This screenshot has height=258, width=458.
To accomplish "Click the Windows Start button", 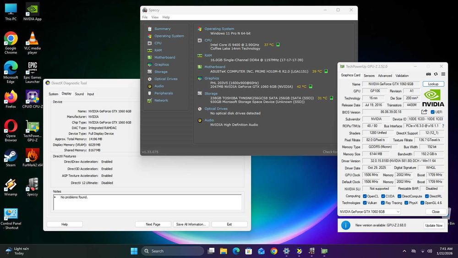I will (134, 251).
